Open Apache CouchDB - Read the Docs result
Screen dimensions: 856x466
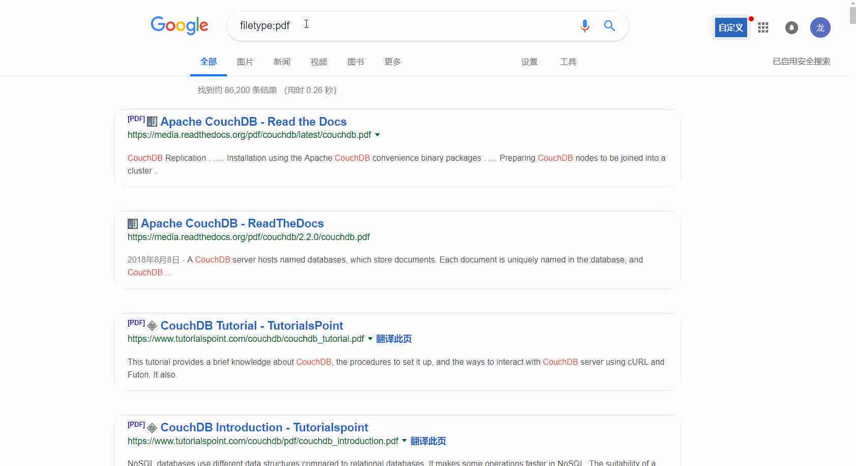(253, 122)
